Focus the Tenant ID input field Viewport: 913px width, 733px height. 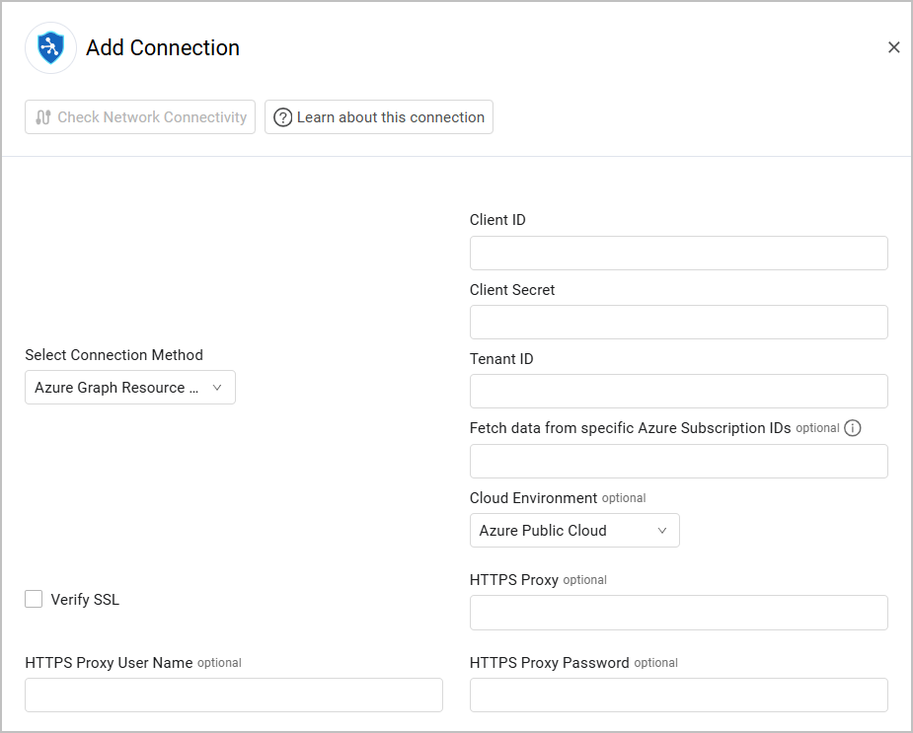(679, 392)
